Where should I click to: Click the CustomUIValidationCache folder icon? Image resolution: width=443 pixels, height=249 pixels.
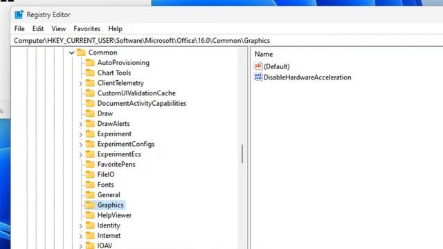(x=90, y=93)
